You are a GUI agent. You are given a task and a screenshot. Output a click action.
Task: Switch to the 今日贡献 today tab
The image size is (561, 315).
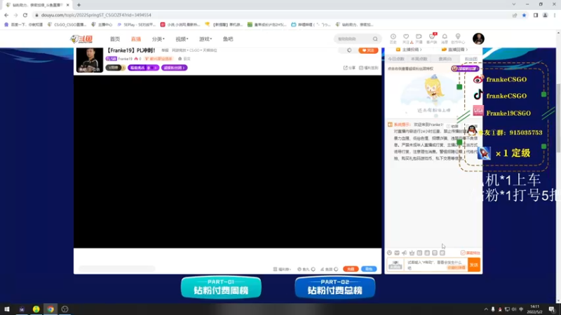pos(396,59)
